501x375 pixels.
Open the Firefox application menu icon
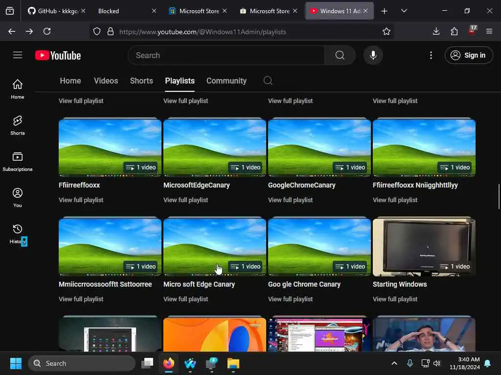pyautogui.click(x=489, y=31)
